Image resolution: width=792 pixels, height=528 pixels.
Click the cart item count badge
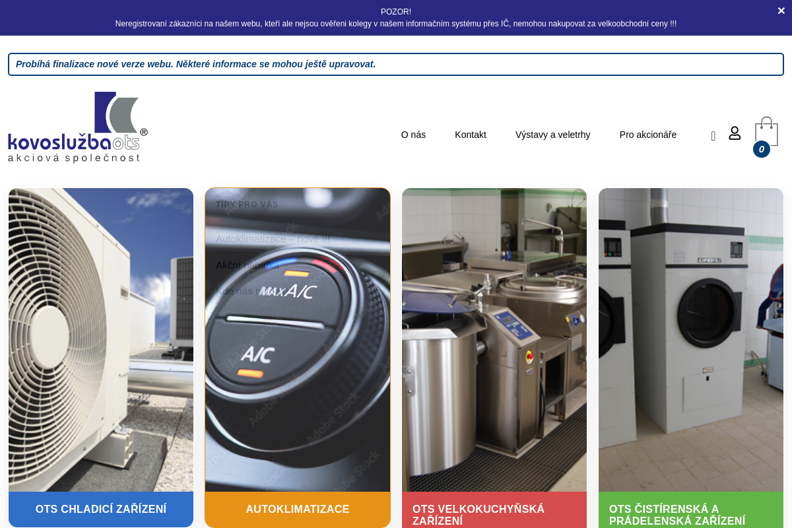761,149
